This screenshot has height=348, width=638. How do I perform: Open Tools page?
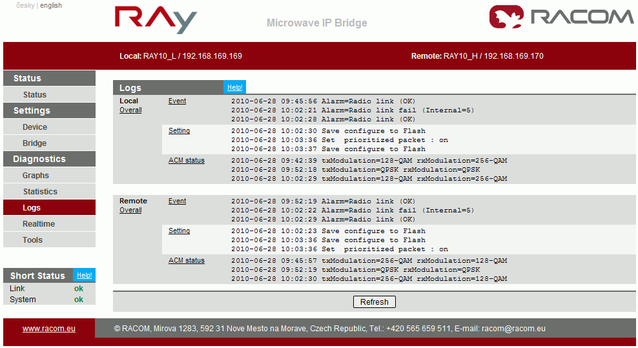click(49, 240)
